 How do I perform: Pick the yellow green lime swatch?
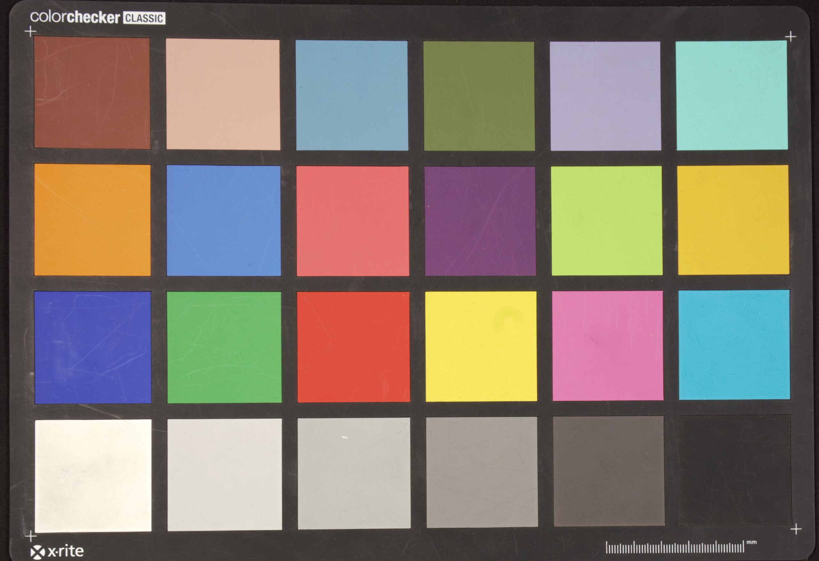607,221
